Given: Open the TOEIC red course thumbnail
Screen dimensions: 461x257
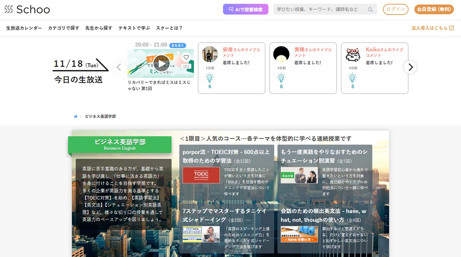Looking at the screenshot, I should pos(201,175).
